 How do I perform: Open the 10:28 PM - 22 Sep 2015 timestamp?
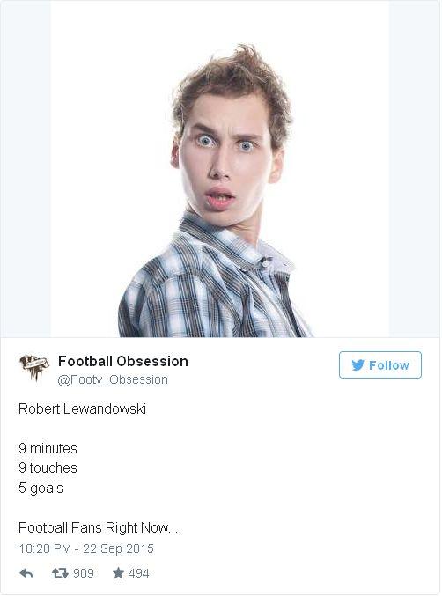[86, 548]
